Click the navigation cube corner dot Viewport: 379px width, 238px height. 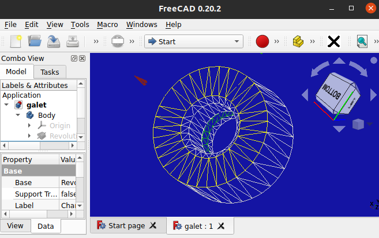point(374,60)
